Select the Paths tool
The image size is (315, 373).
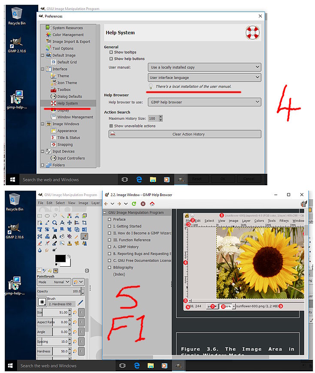(x=39, y=223)
